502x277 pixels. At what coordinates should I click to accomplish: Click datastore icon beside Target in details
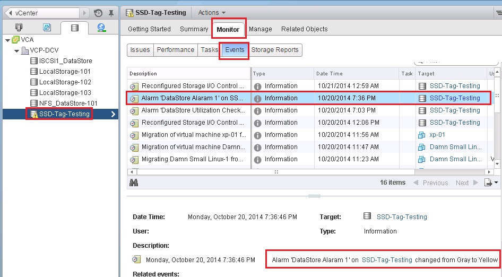point(367,216)
